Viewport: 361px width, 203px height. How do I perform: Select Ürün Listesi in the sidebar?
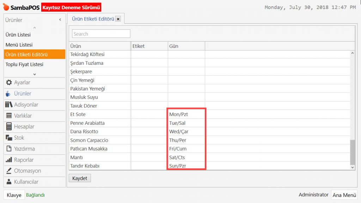click(x=18, y=35)
